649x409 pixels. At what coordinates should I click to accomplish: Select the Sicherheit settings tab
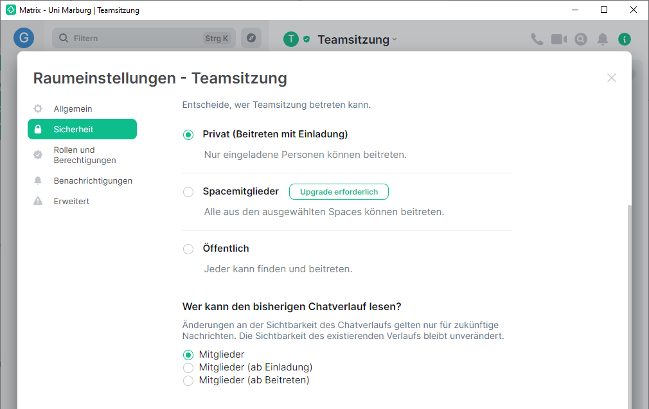pos(82,129)
